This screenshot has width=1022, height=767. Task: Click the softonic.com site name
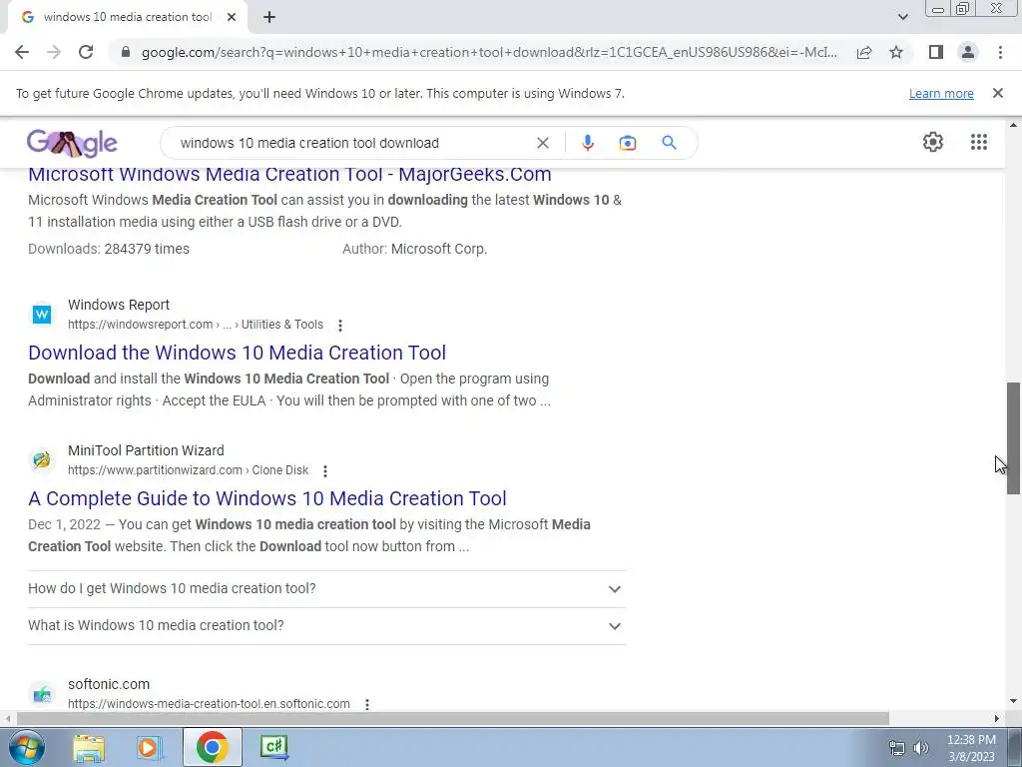click(x=109, y=684)
